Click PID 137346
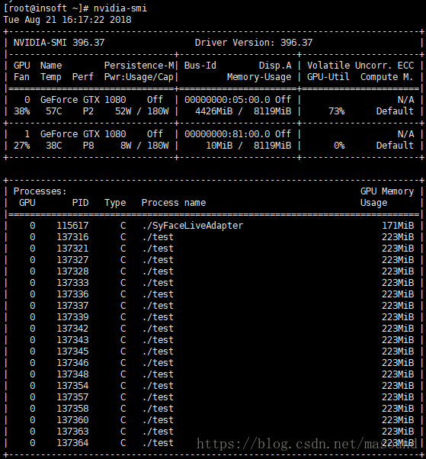 pyautogui.click(x=72, y=363)
